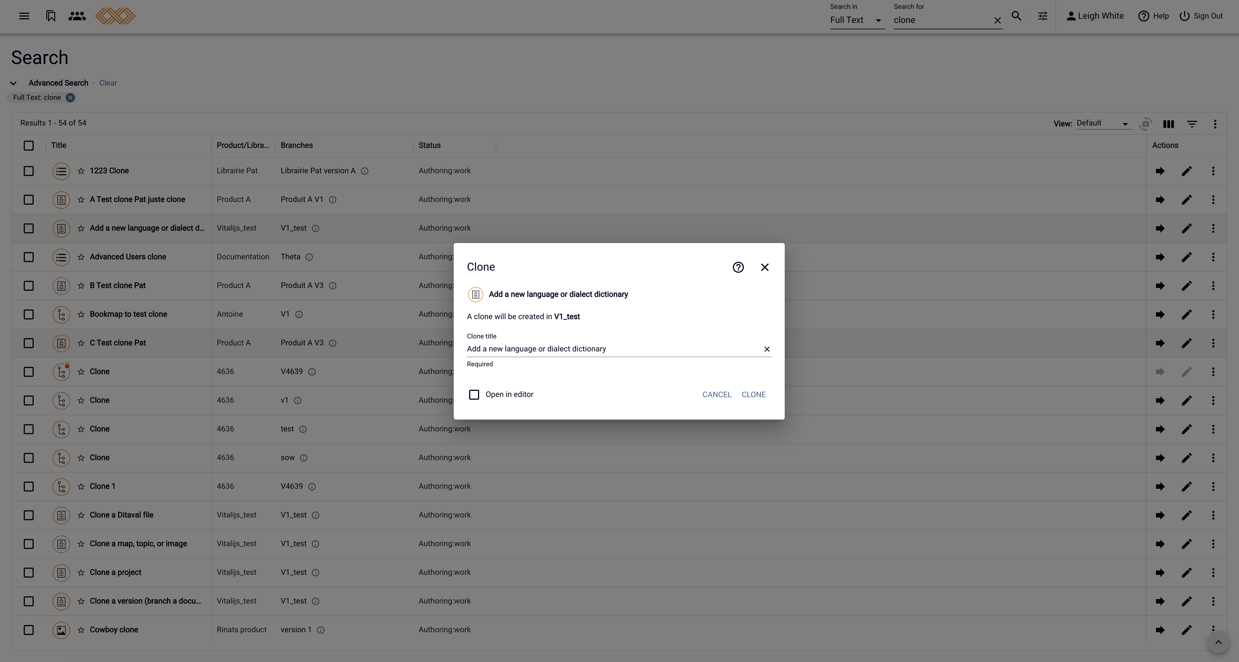
Task: Open the Search in Full Text dropdown
Action: coord(857,20)
